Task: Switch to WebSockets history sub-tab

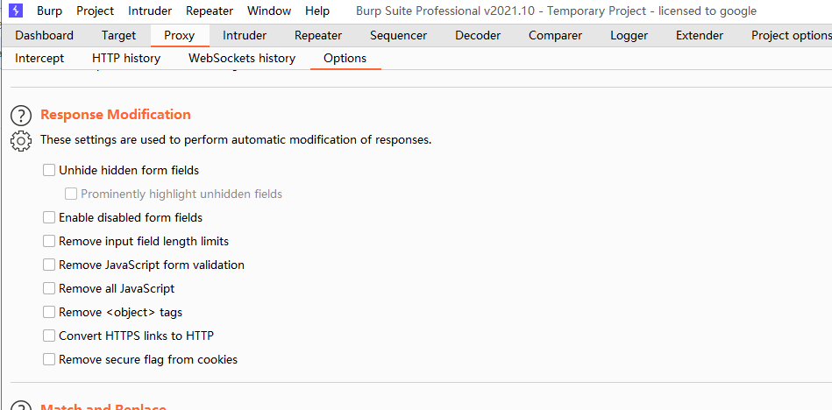Action: [x=242, y=59]
